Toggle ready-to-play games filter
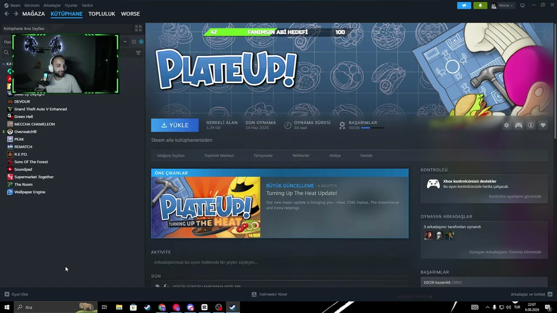The height and width of the screenshot is (313, 557). point(141,42)
